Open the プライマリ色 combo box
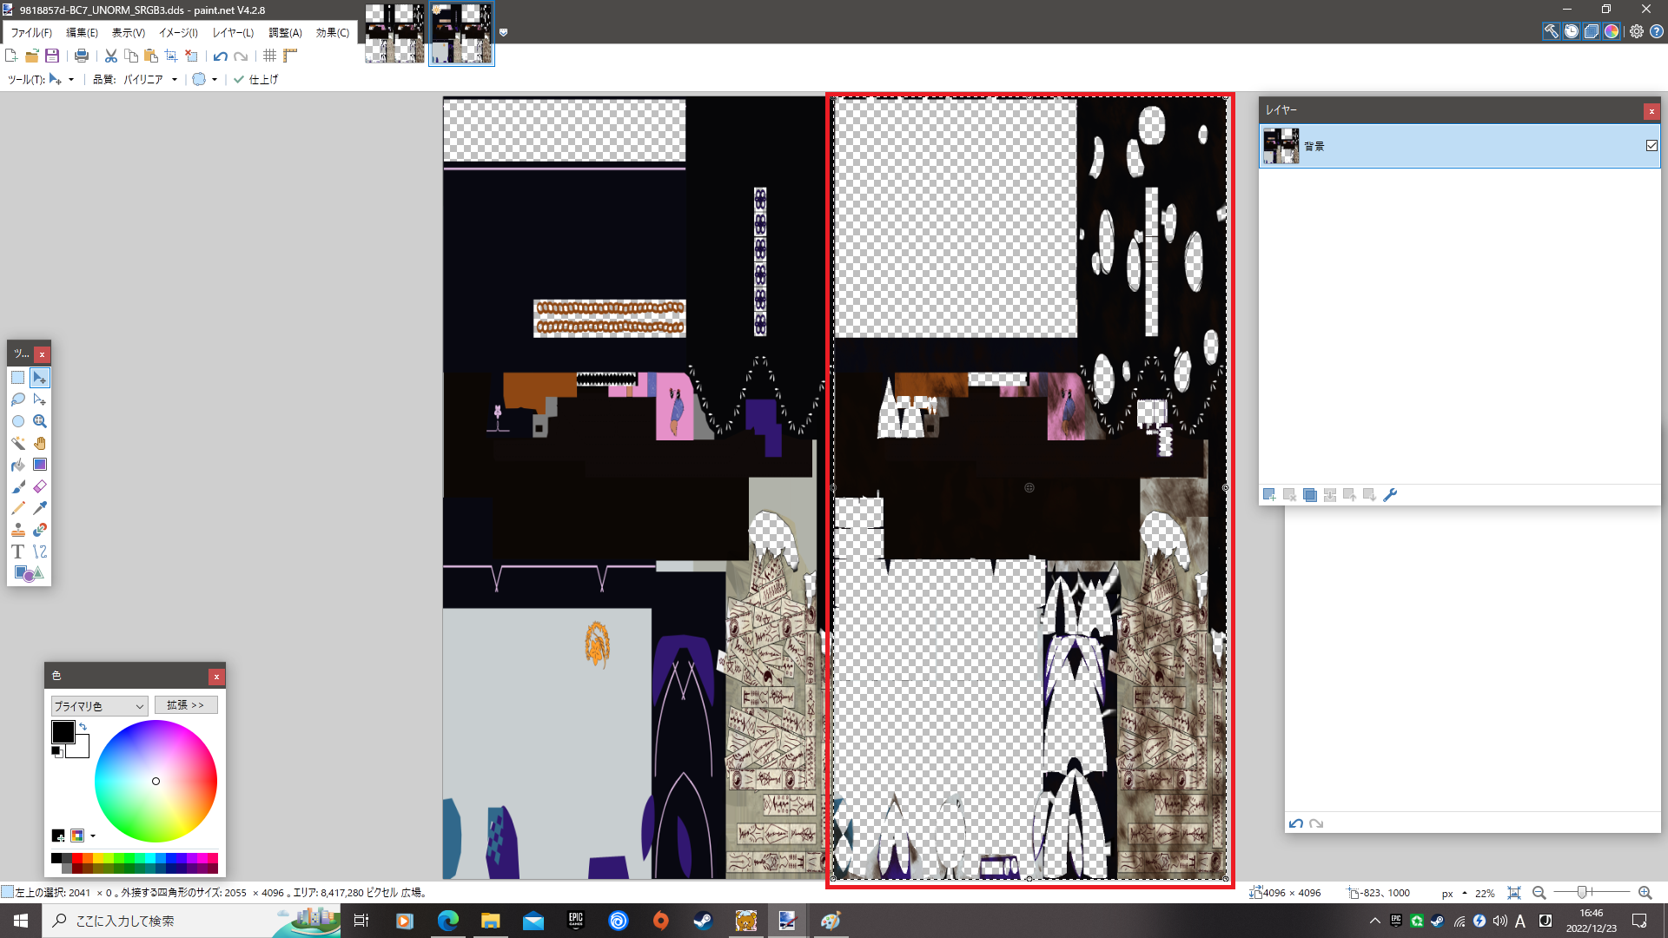The image size is (1668, 938). [99, 706]
